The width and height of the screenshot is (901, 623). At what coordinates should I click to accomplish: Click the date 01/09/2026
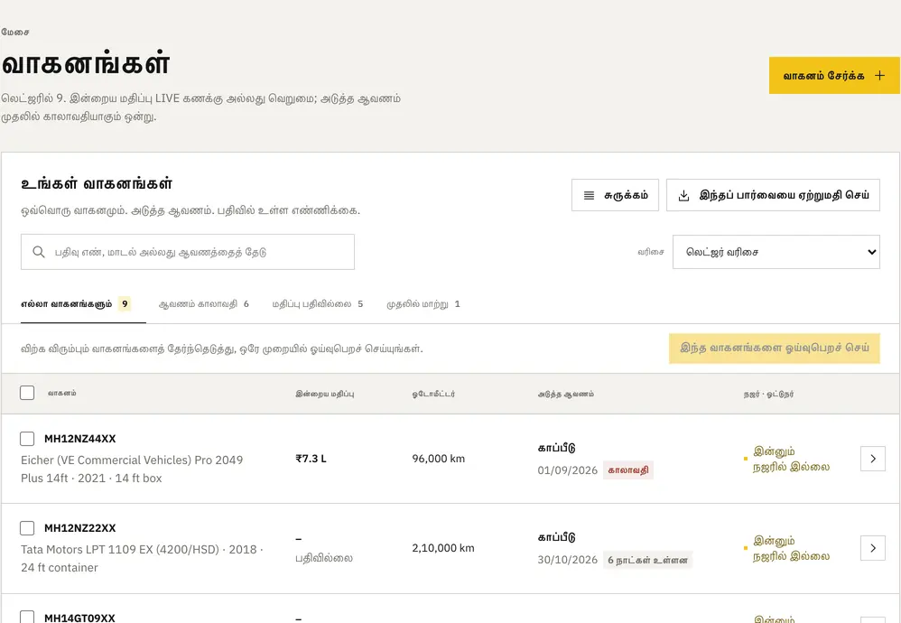tap(568, 470)
